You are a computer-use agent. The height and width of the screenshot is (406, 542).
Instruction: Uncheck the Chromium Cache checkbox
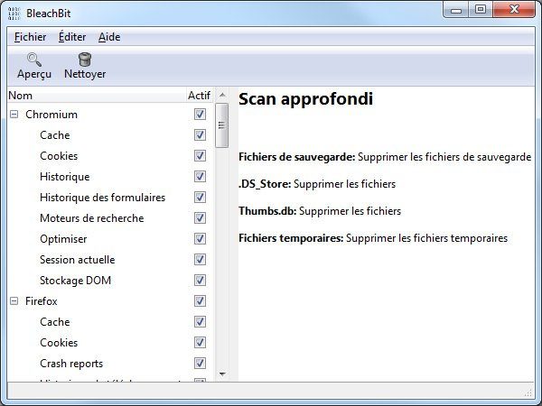200,135
